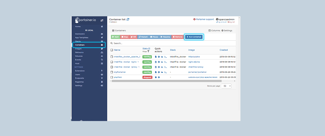Tick the select-all checkbox beside Name

click(112, 50)
